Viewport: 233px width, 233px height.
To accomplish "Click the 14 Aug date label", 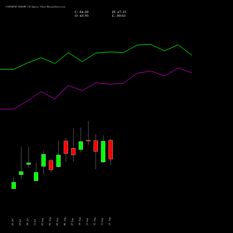I will (x=110, y=221).
